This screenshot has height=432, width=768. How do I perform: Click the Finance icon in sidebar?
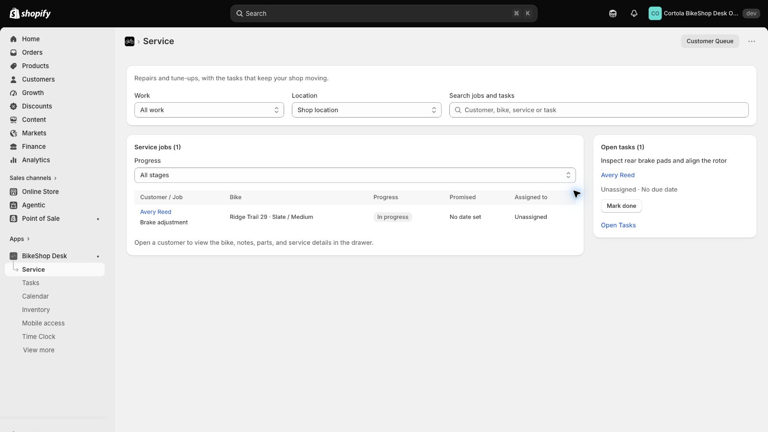(x=13, y=146)
